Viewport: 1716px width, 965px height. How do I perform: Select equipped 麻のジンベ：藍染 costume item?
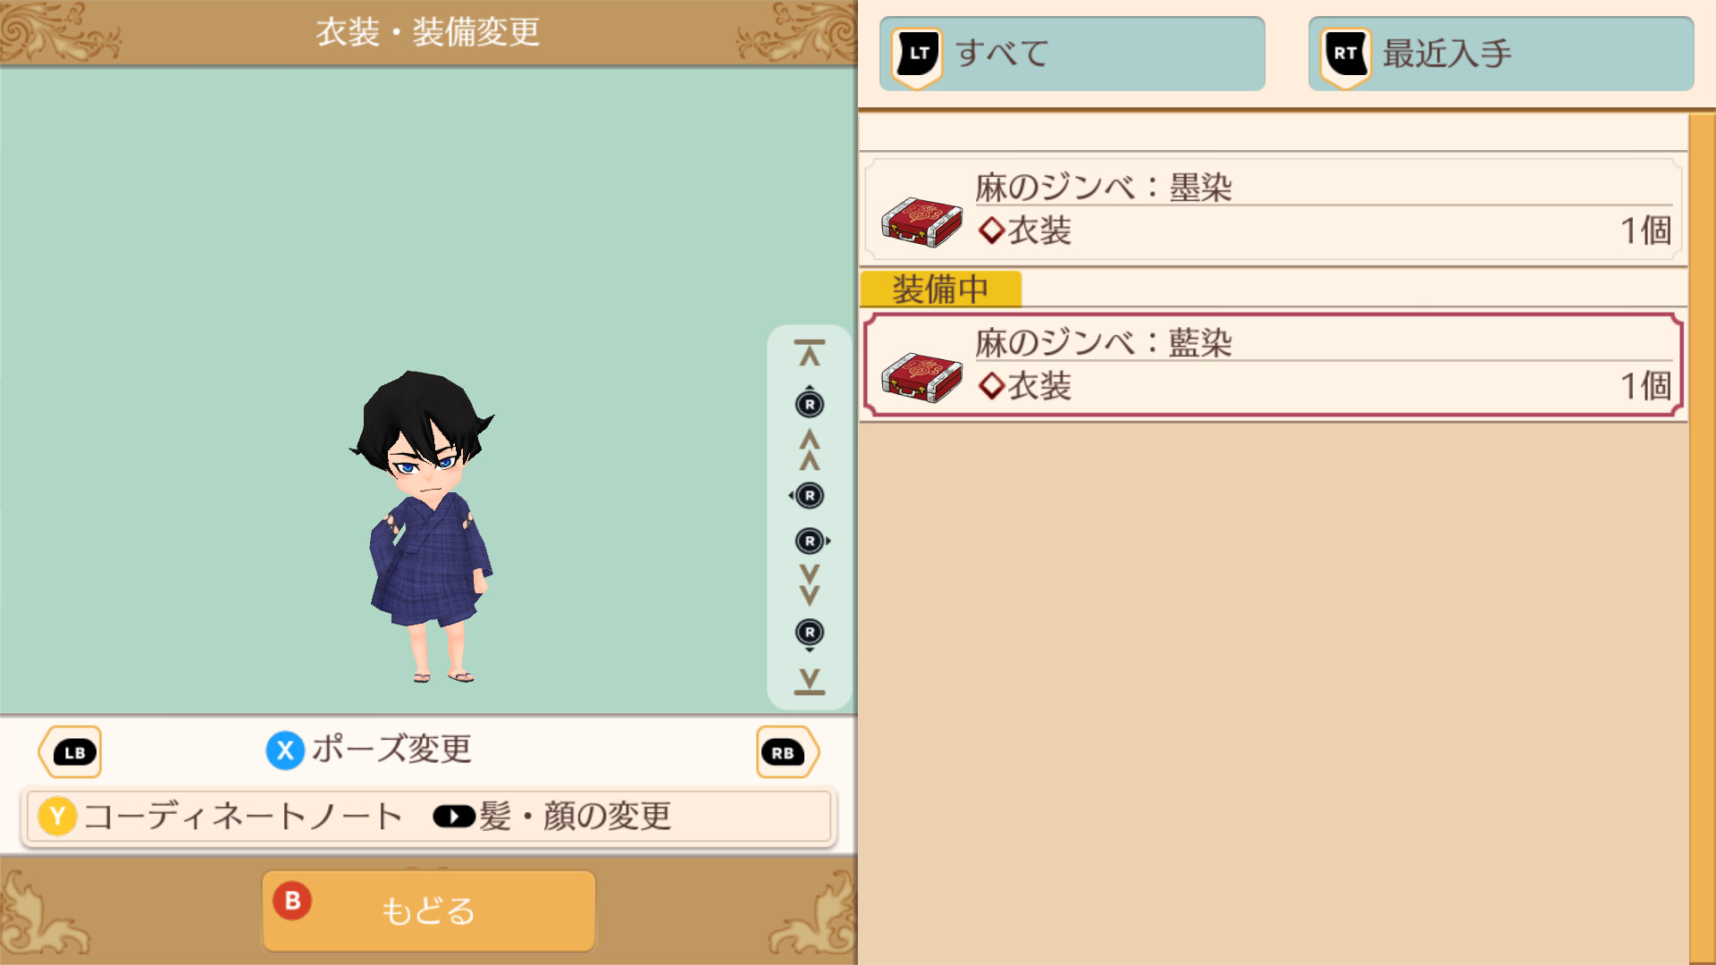(x=1273, y=365)
